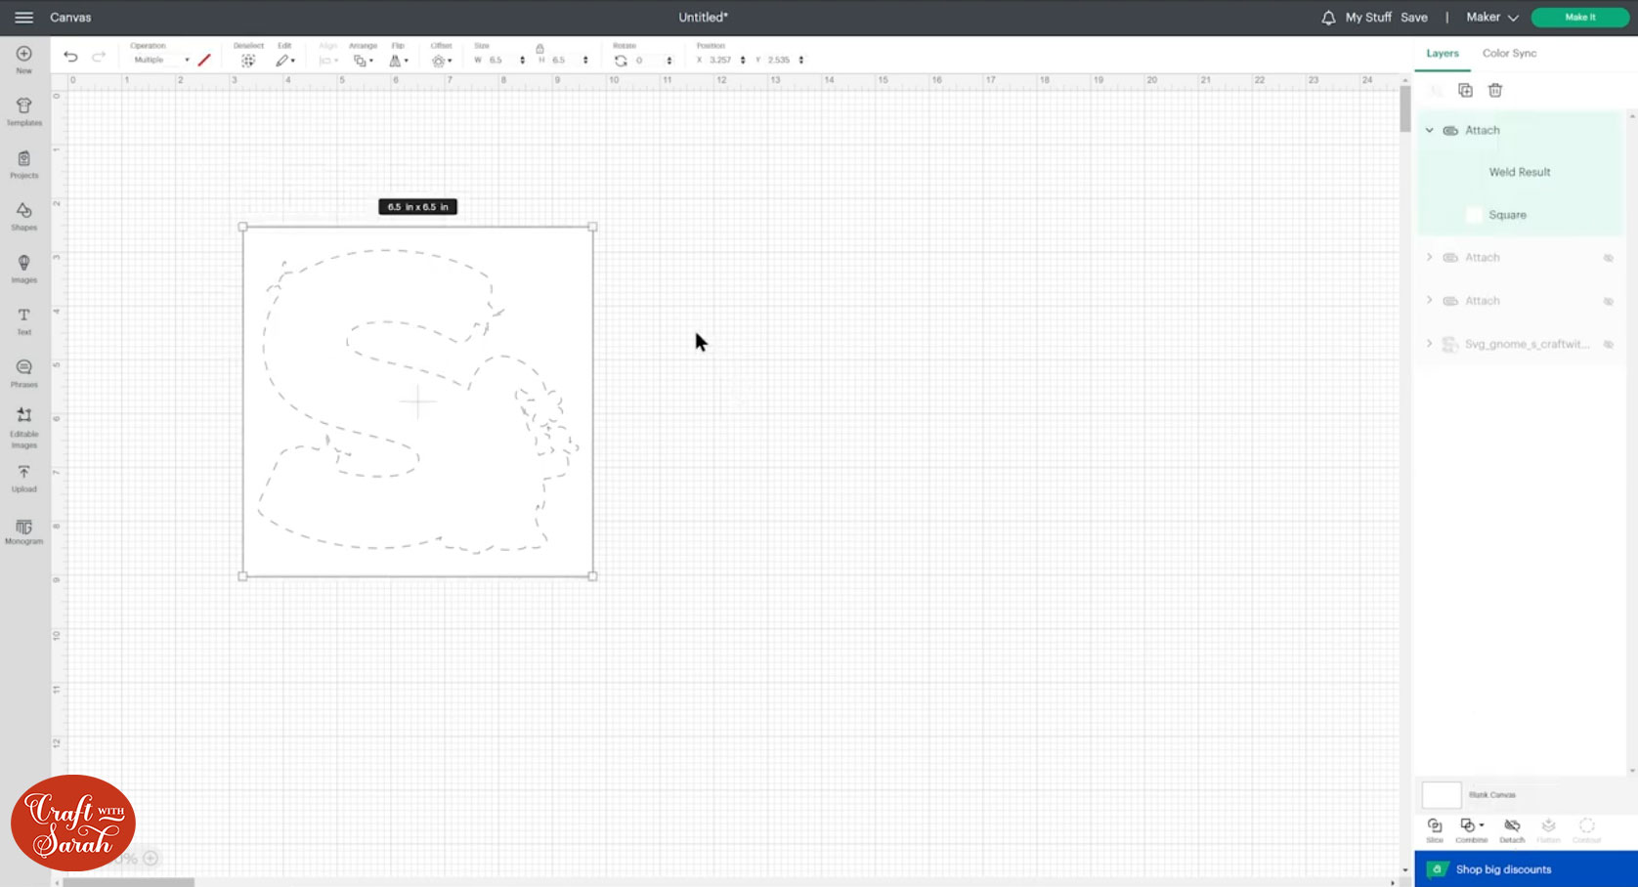Viewport: 1638px width, 887px height.
Task: Open the Offset dropdown
Action: click(442, 61)
